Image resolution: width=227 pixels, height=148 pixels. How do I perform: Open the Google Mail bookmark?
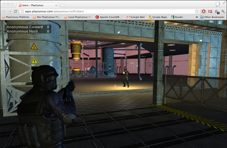[x=136, y=17]
